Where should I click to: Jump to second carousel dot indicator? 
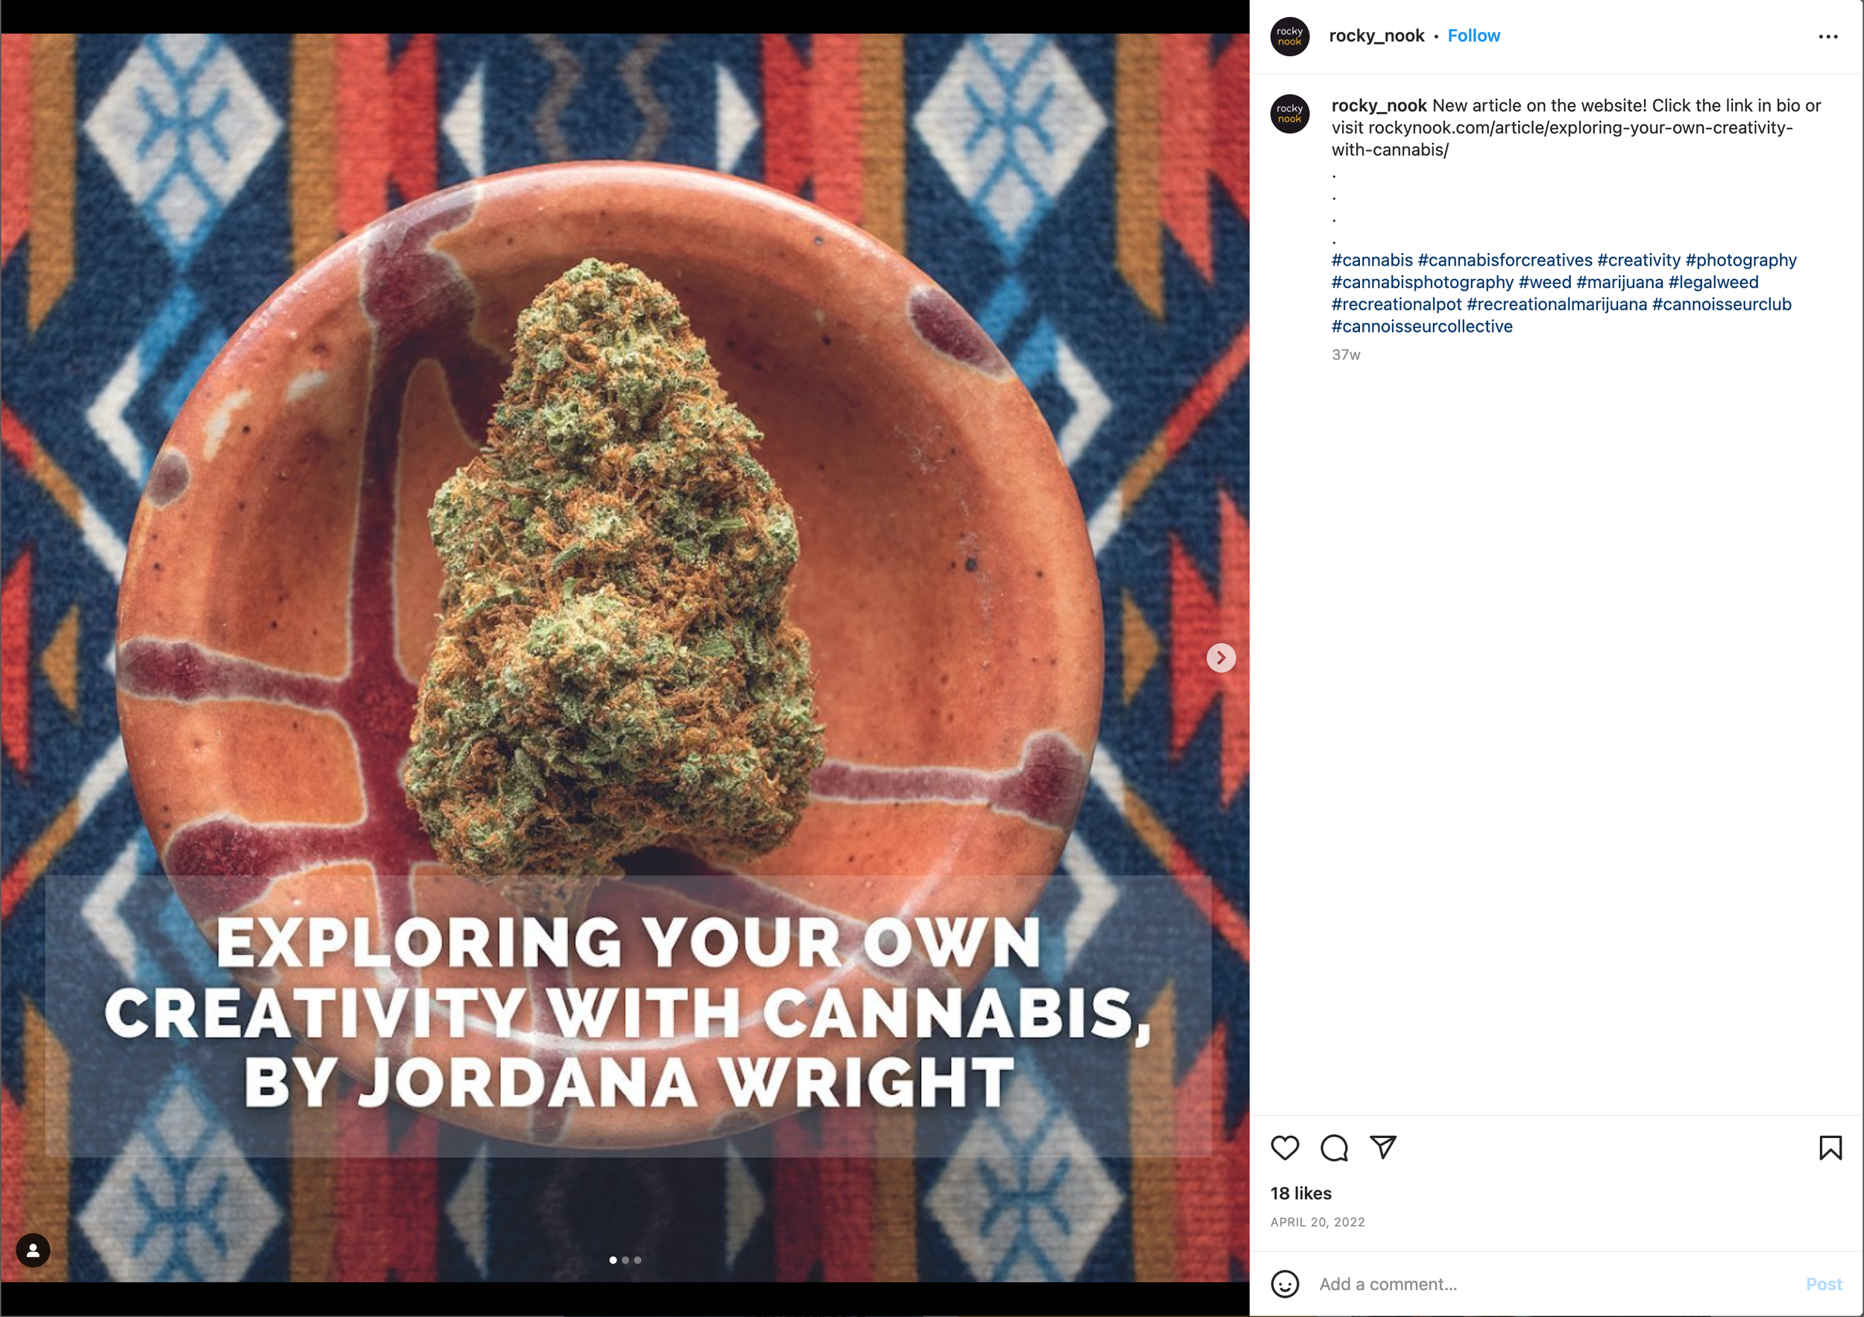(625, 1260)
